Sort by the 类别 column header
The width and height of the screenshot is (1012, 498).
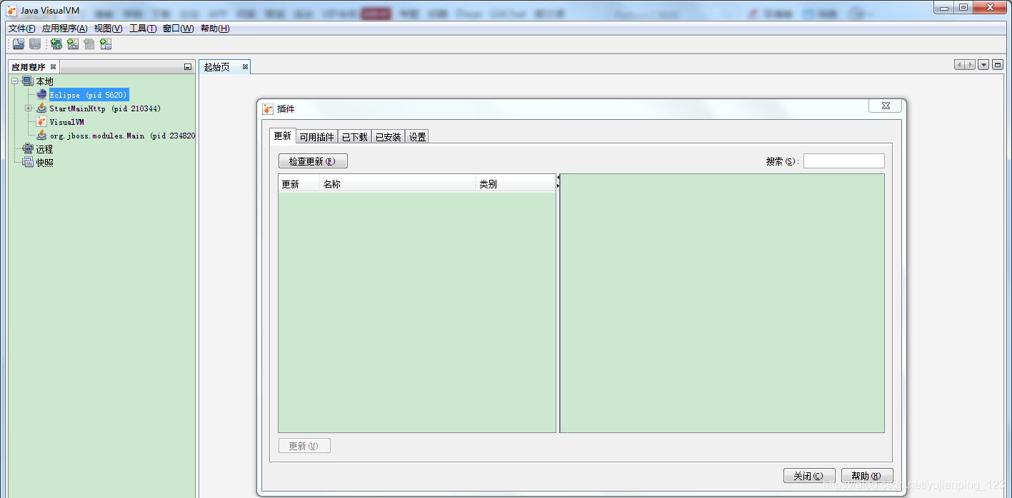[516, 184]
